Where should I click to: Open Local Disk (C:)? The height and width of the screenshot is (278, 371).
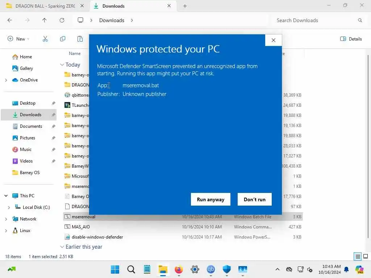(36, 207)
